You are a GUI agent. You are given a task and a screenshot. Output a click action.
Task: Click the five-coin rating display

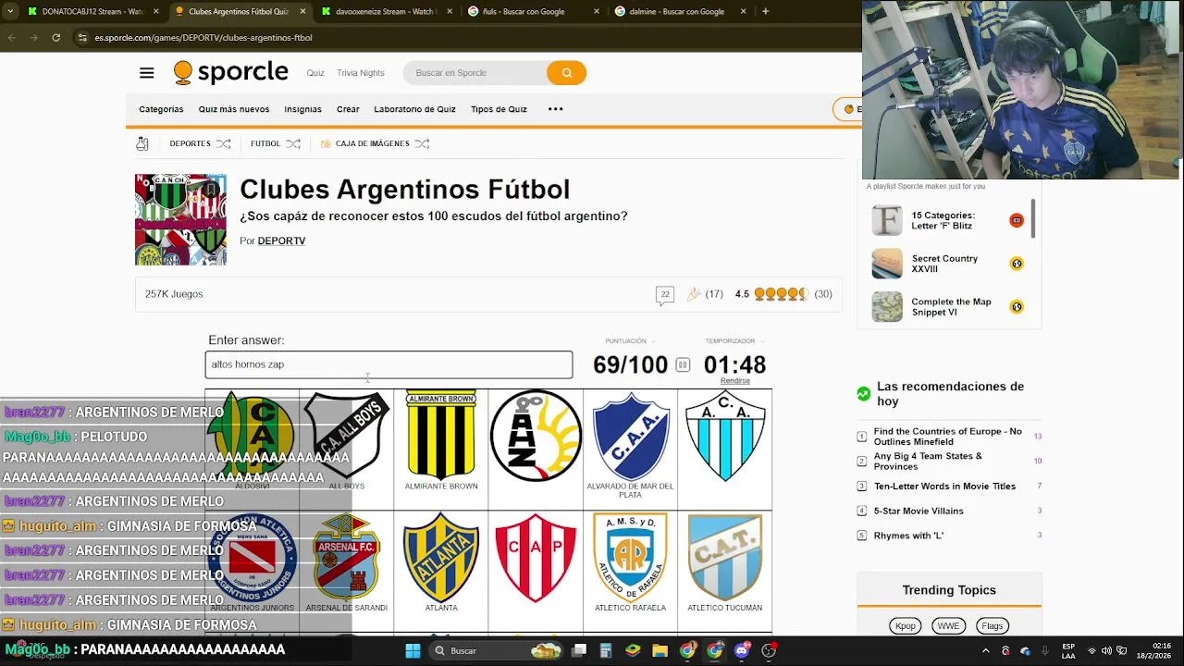781,294
